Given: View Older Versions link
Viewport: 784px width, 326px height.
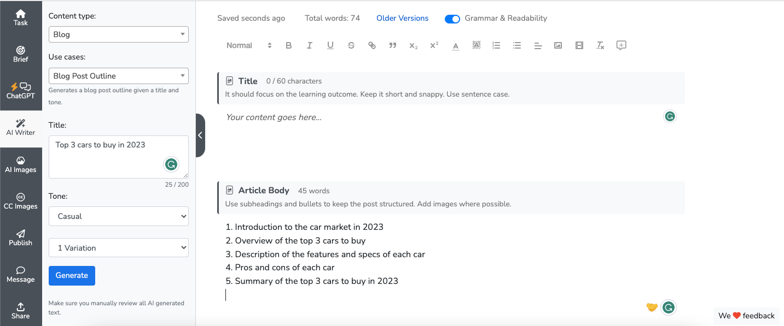Looking at the screenshot, I should (x=402, y=19).
